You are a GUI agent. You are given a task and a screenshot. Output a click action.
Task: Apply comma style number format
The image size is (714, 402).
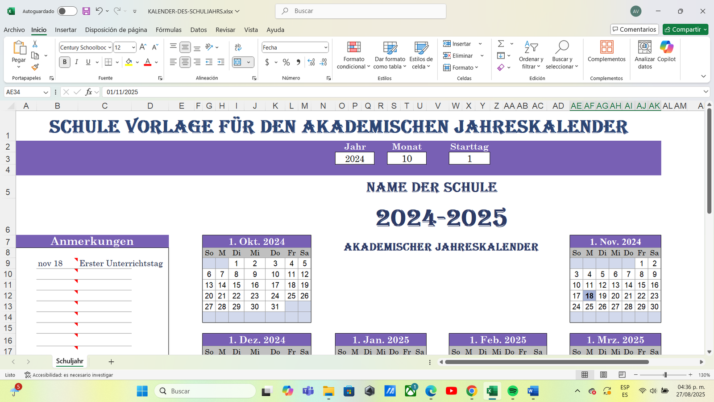298,62
